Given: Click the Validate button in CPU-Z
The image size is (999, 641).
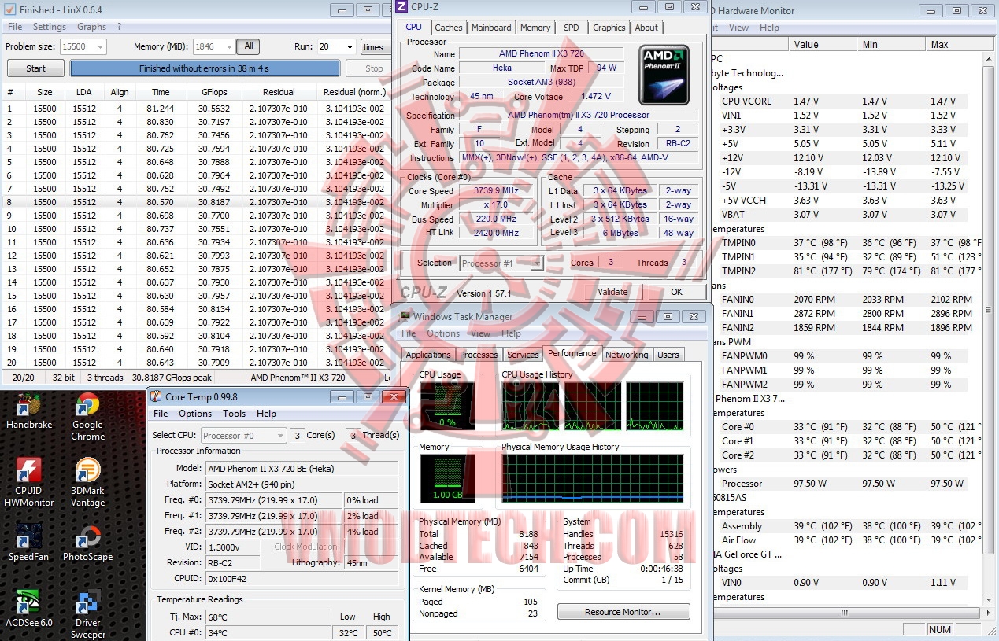Looking at the screenshot, I should click(x=612, y=292).
